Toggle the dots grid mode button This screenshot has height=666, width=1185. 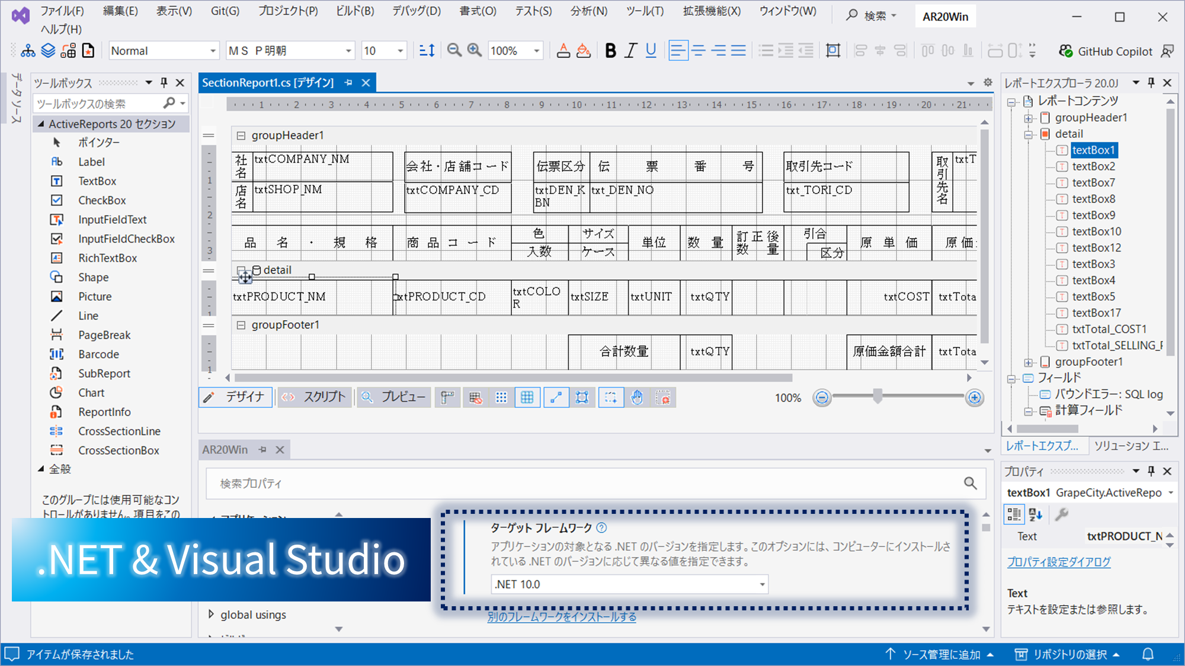(501, 398)
